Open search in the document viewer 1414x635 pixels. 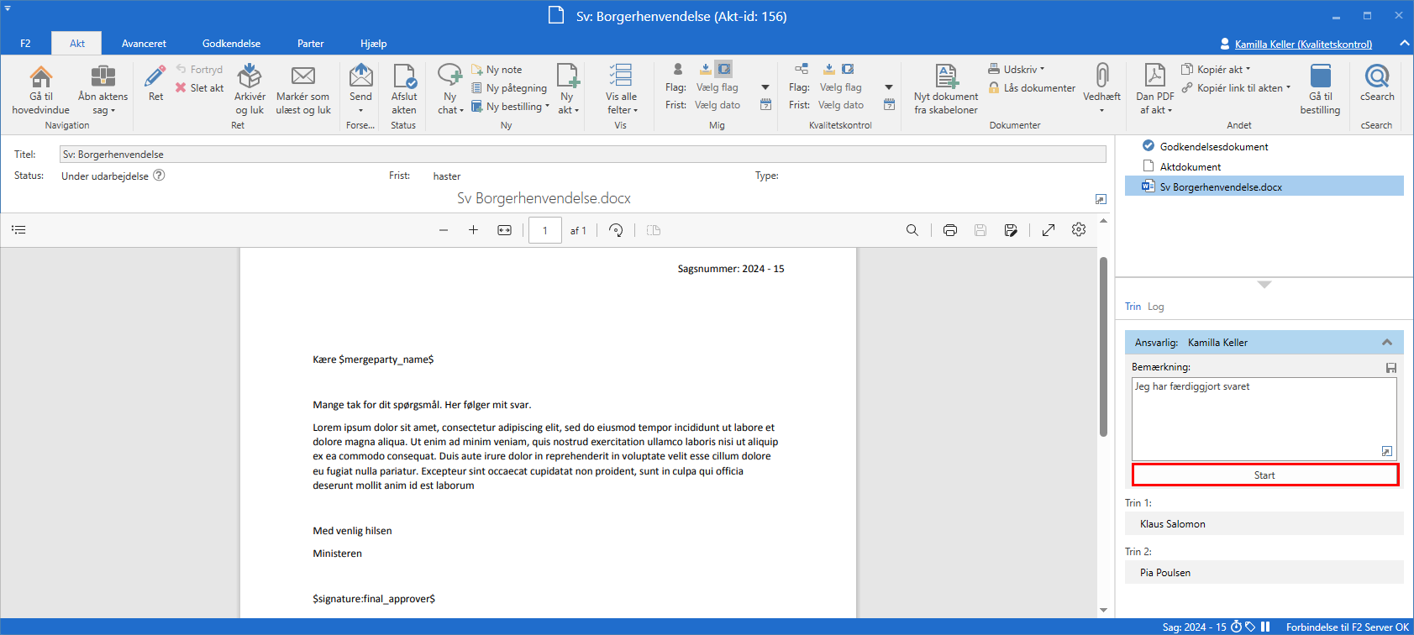click(912, 230)
